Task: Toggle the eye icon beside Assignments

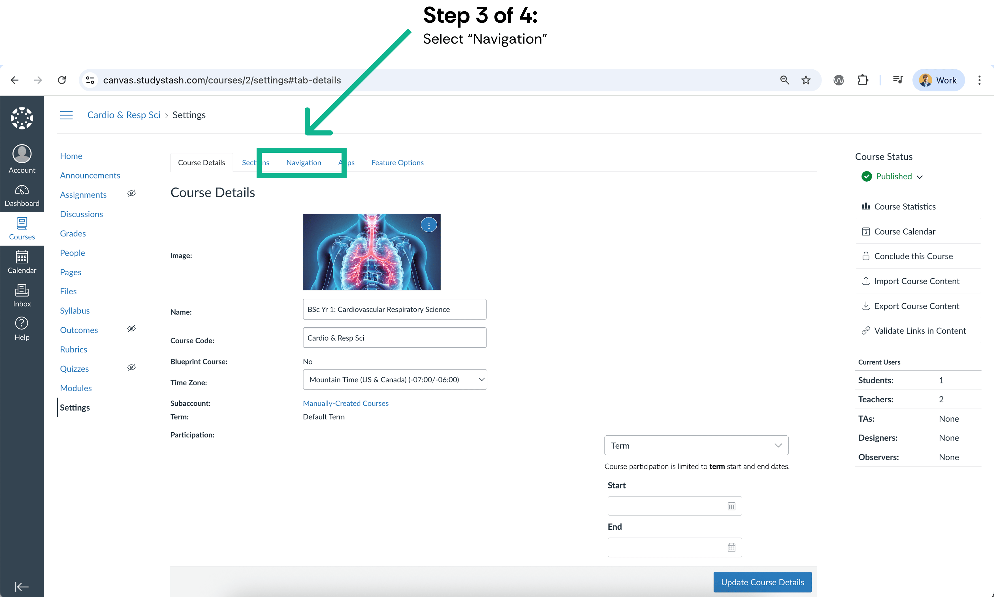Action: [x=131, y=194]
